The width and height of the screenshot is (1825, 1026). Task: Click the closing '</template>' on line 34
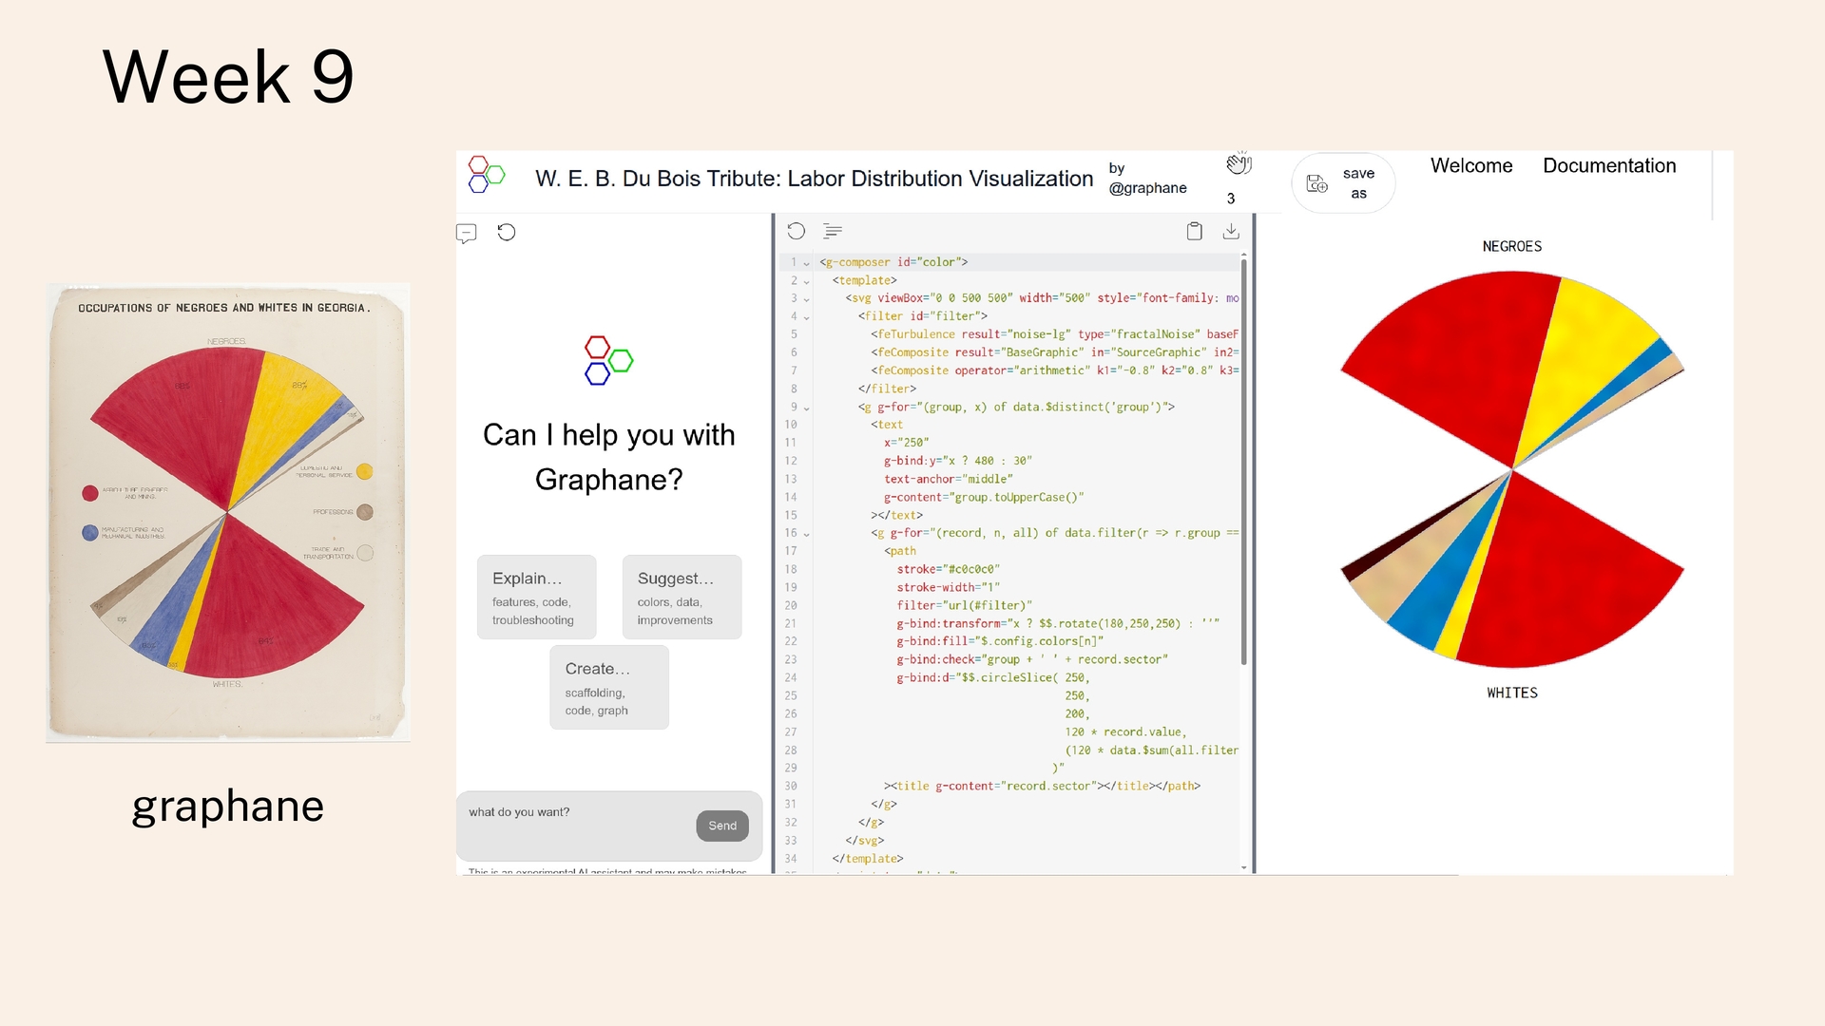click(868, 859)
